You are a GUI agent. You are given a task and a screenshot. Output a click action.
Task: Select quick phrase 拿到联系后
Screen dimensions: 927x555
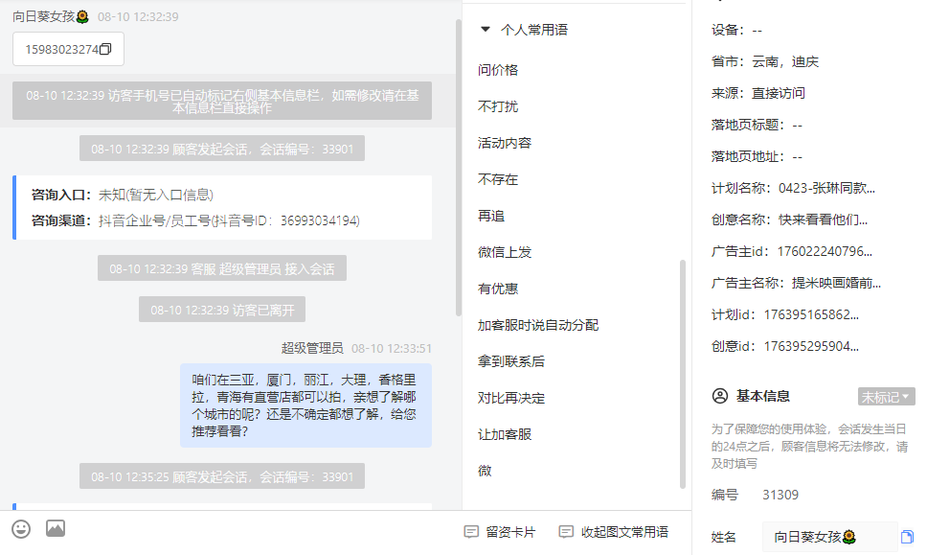(511, 361)
